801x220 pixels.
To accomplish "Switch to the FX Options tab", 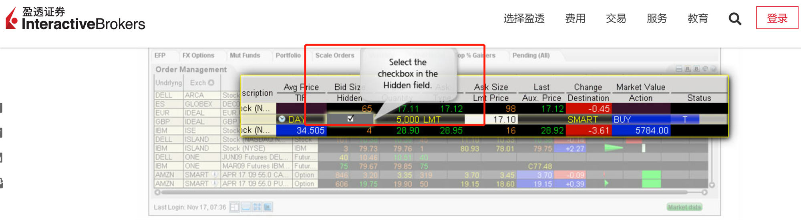I will (x=198, y=55).
